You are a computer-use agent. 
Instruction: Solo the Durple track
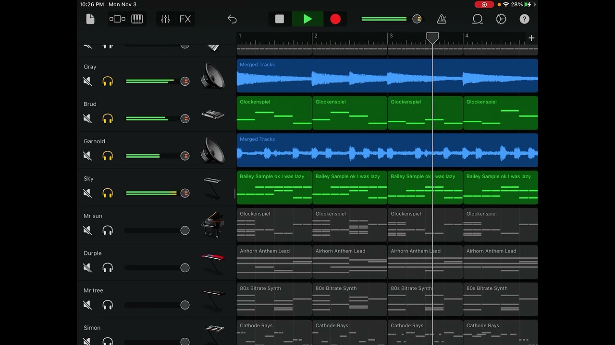pos(108,268)
